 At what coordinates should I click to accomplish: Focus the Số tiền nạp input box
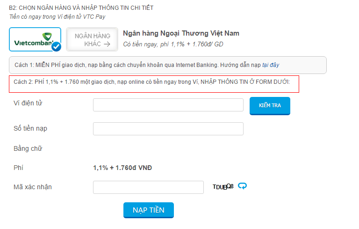coord(168,129)
